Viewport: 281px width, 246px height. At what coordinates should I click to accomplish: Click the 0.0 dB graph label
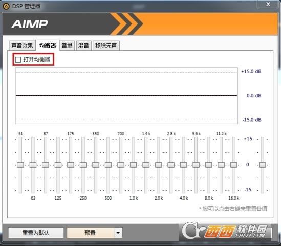[254, 96]
